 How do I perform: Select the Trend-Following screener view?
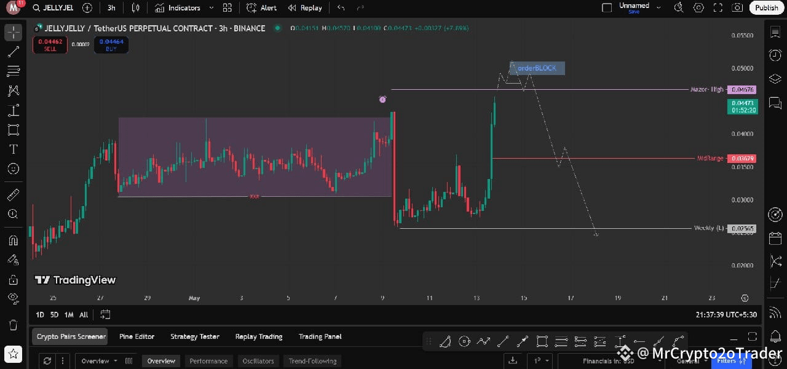click(x=313, y=361)
